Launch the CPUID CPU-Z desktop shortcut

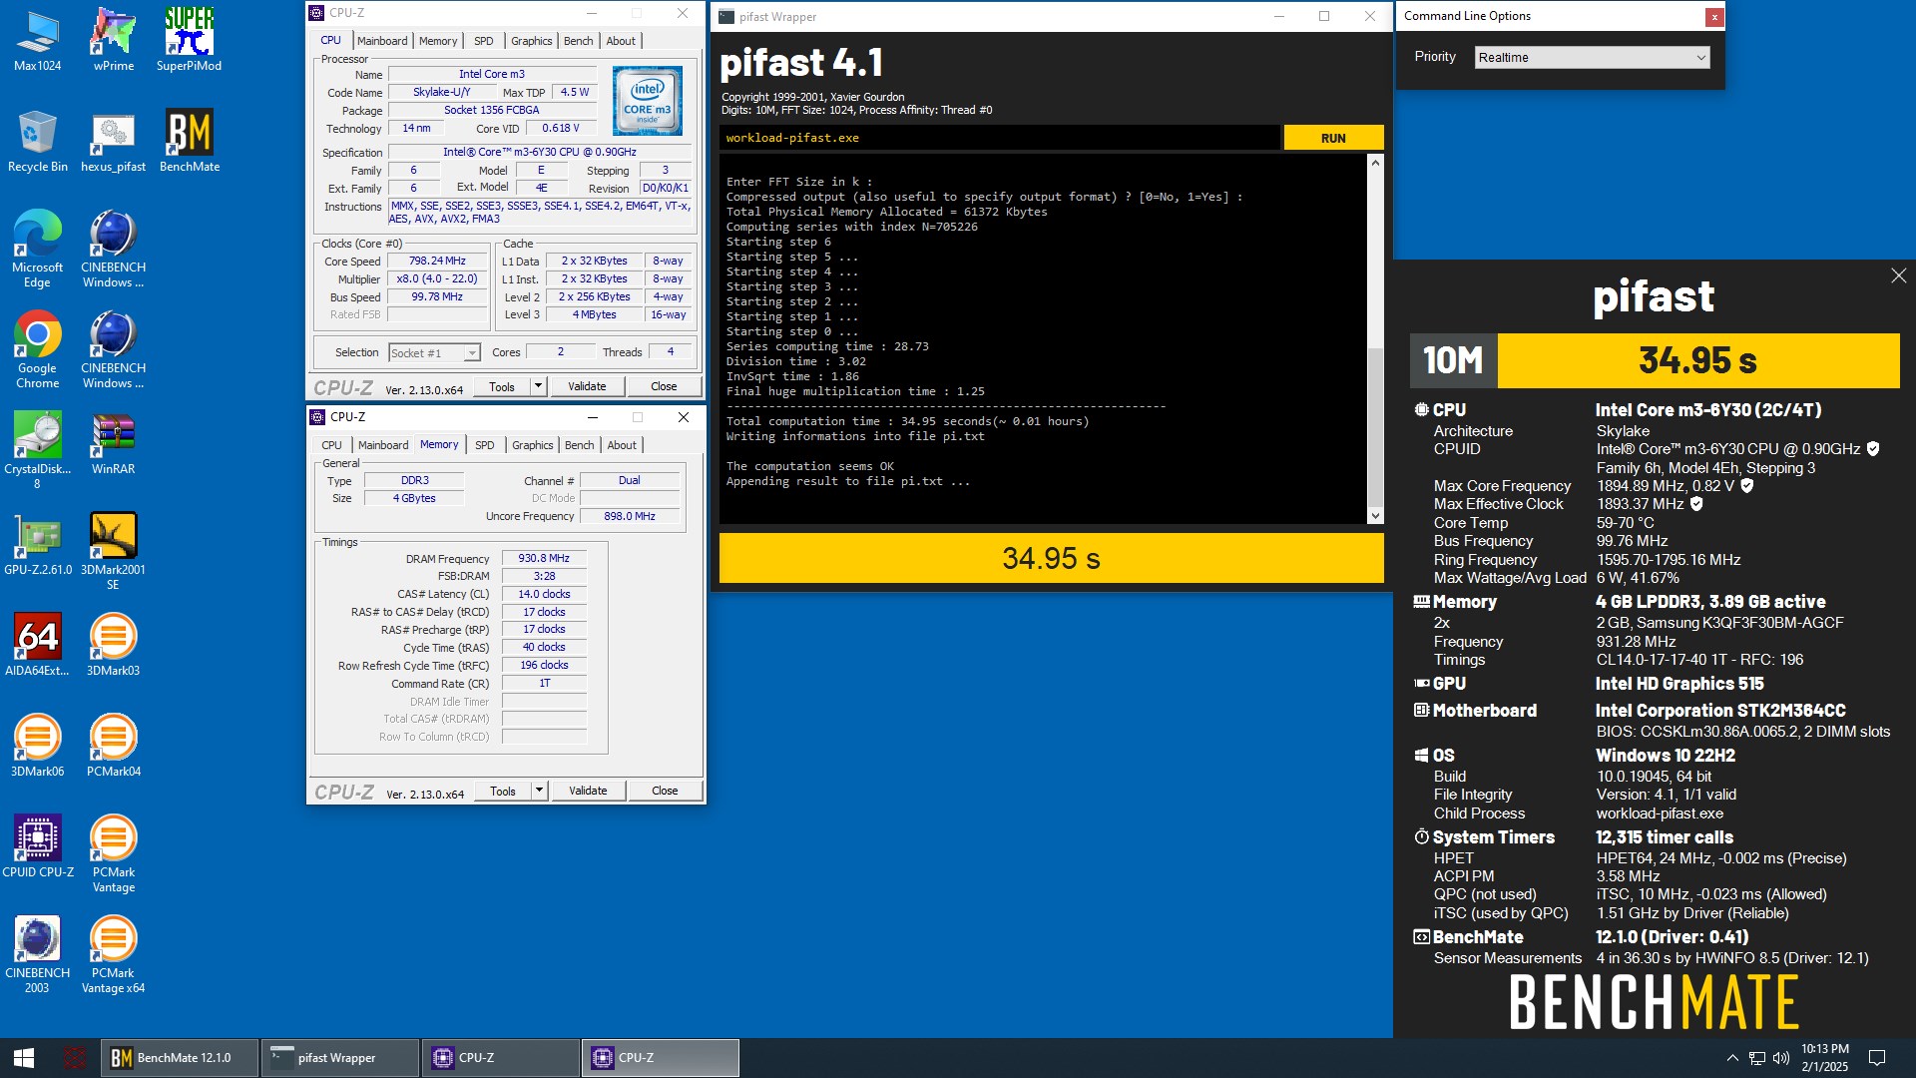click(x=37, y=846)
